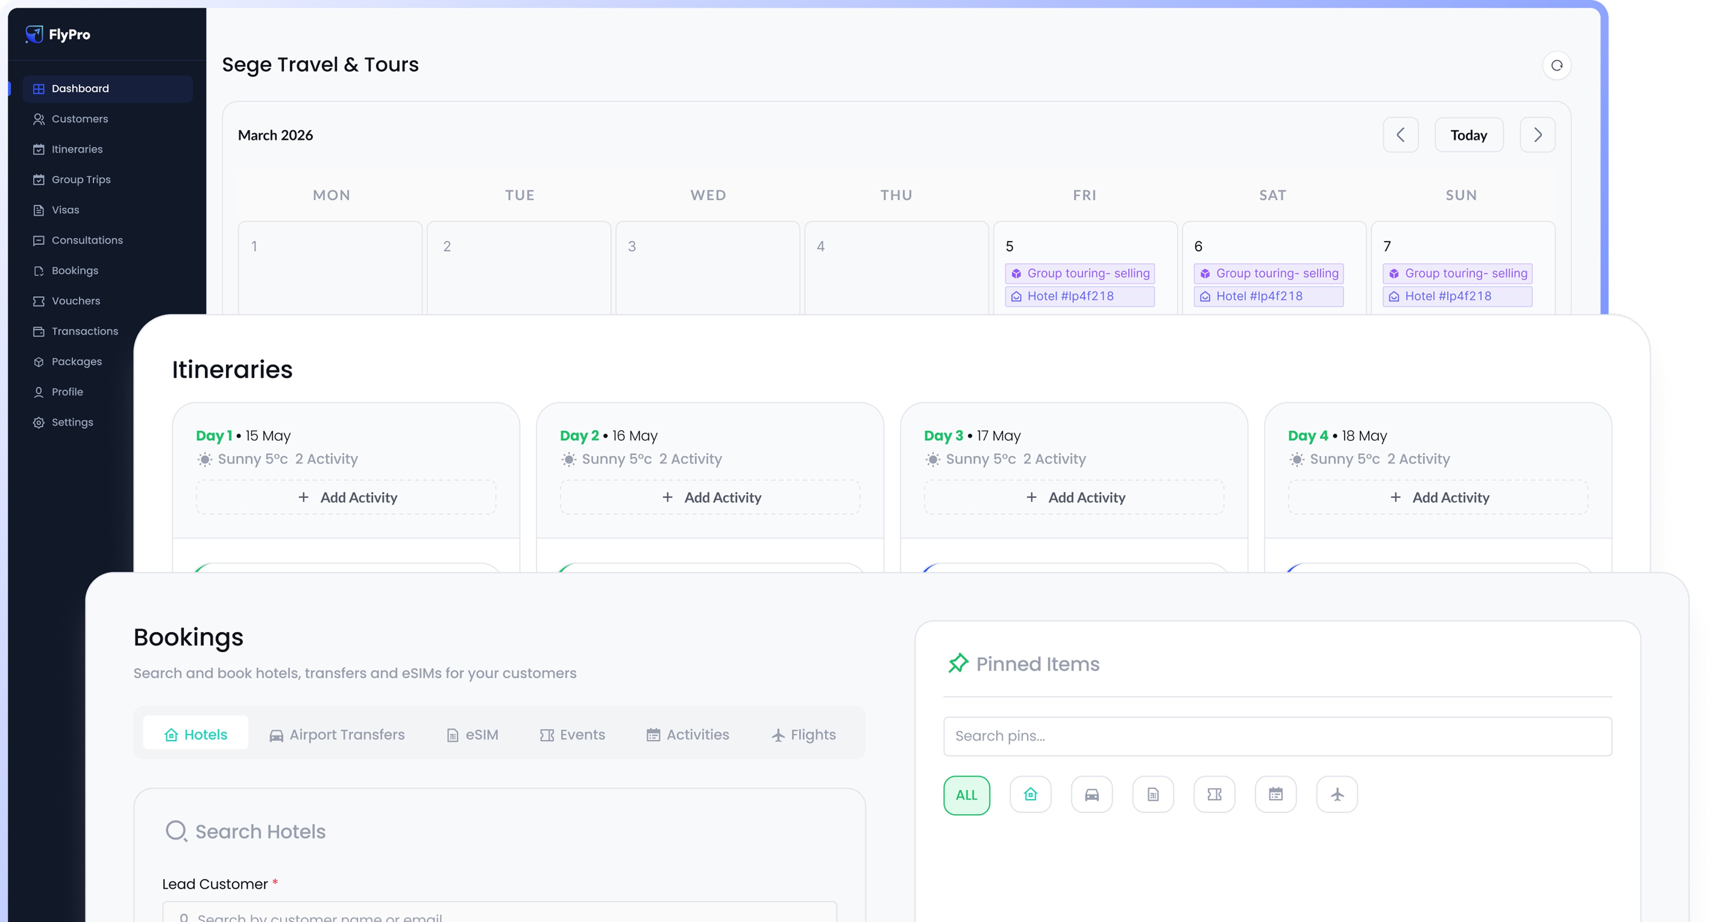Open Hotel #lp4f218 event on March 6
Viewport: 1719px width, 922px height.
[x=1268, y=296]
